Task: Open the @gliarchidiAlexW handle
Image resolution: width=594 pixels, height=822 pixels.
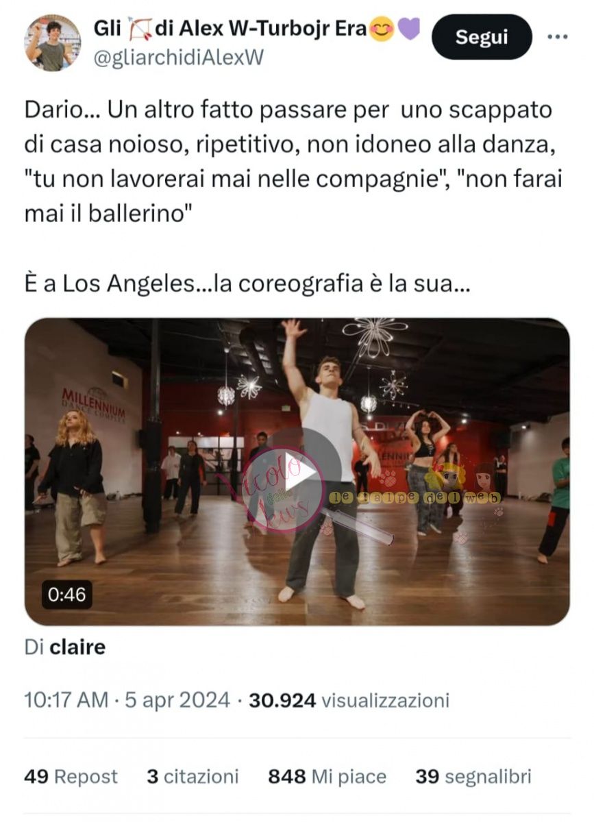Action: [x=178, y=58]
